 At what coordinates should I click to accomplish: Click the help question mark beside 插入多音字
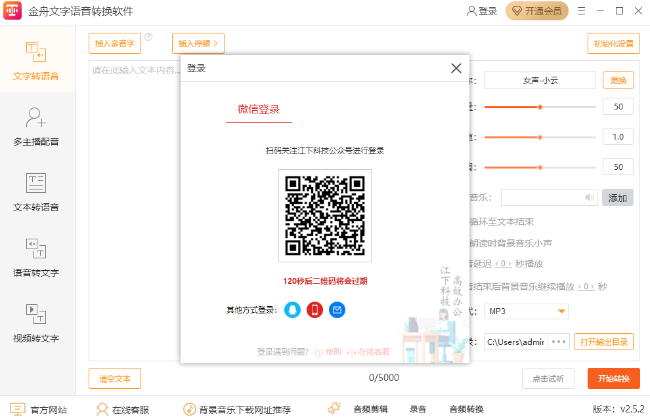148,37
